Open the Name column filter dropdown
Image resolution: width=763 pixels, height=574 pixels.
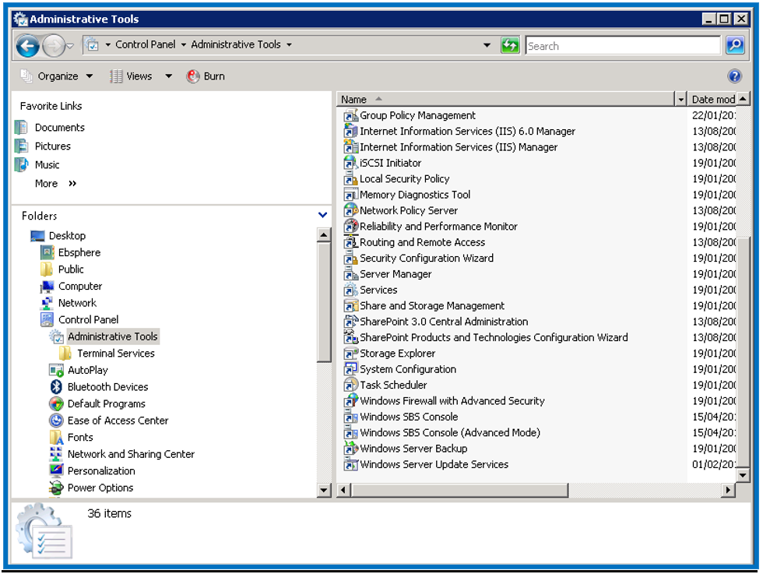[x=680, y=100]
